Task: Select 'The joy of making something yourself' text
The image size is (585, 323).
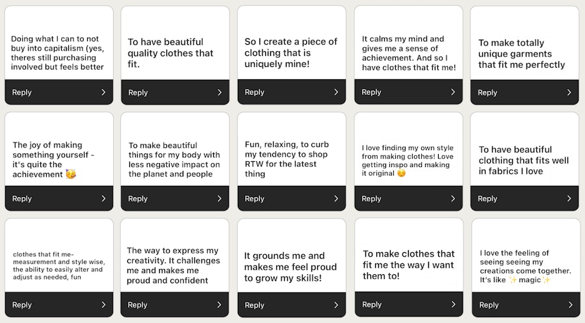Action: 53,160
